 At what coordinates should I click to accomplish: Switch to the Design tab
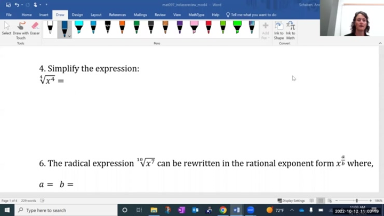(77, 15)
